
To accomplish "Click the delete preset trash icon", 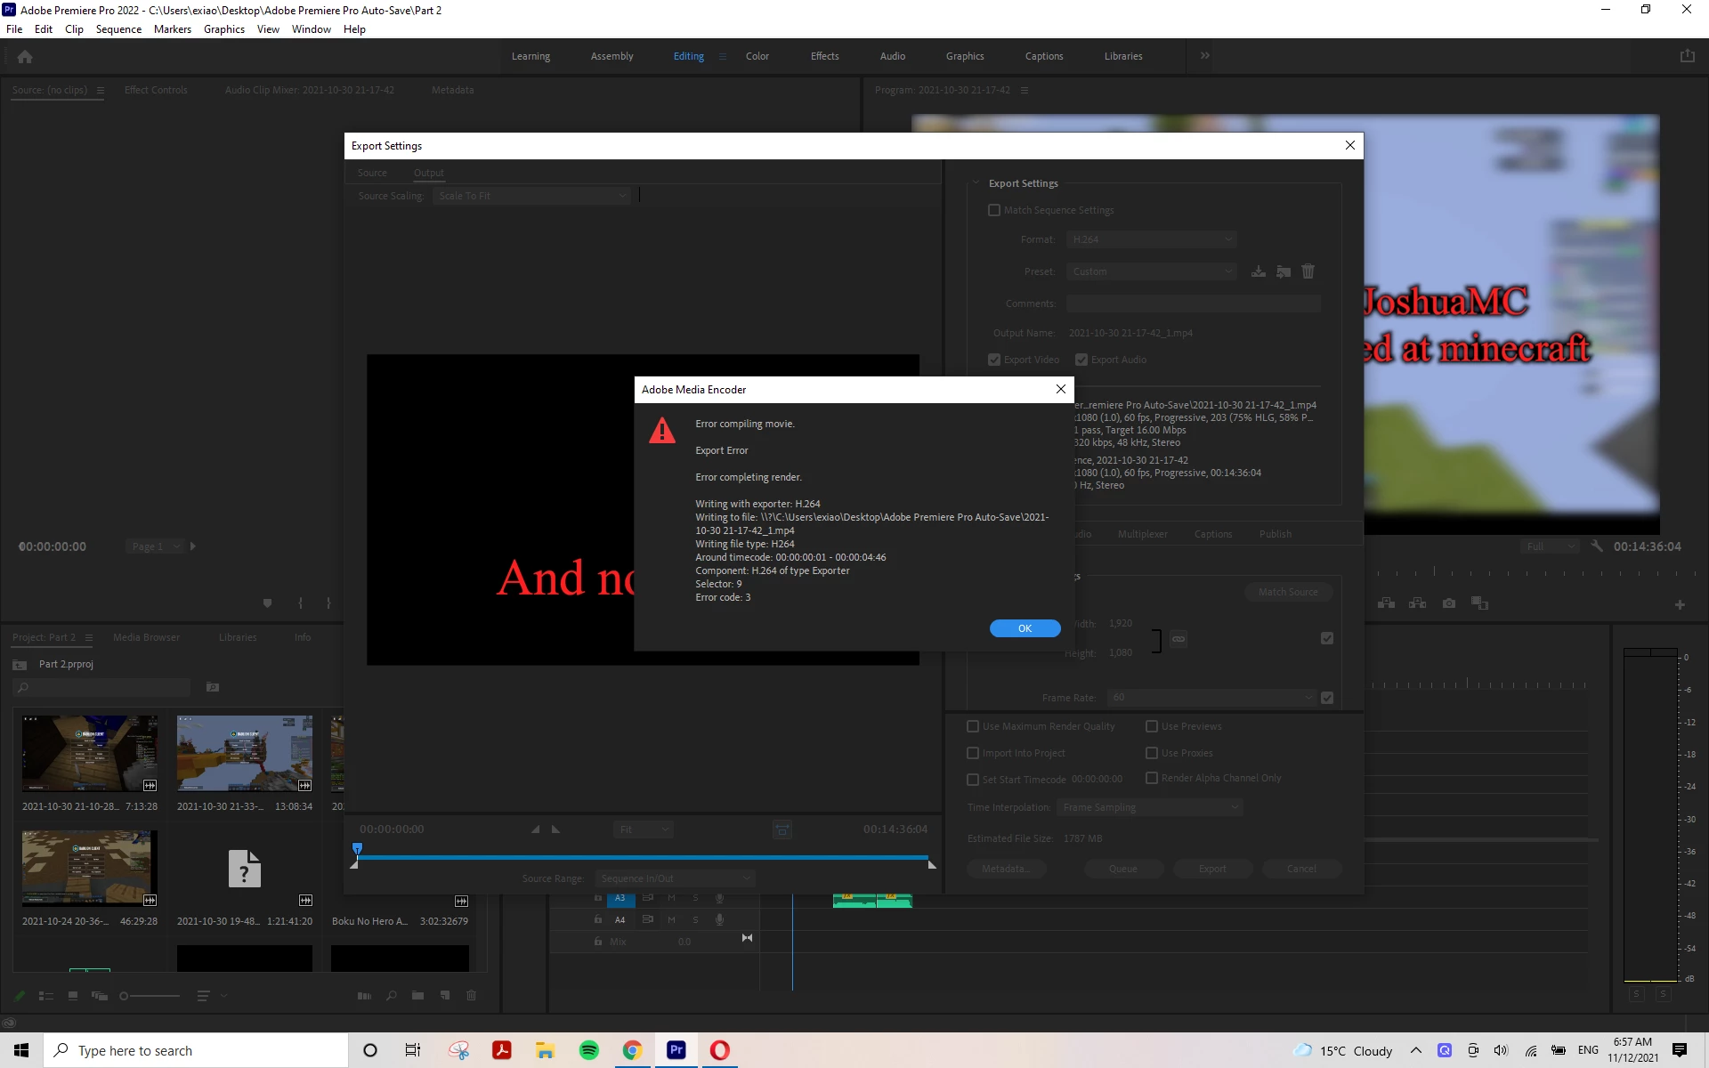I will (1308, 271).
